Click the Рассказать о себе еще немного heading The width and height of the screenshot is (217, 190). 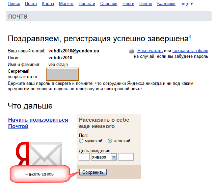coord(104,123)
